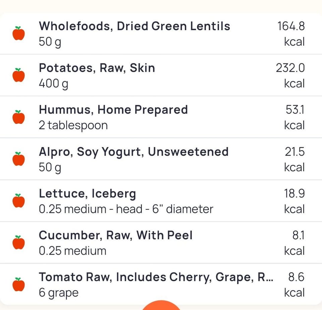Select Hummus, Home Prepared food name

click(x=113, y=110)
